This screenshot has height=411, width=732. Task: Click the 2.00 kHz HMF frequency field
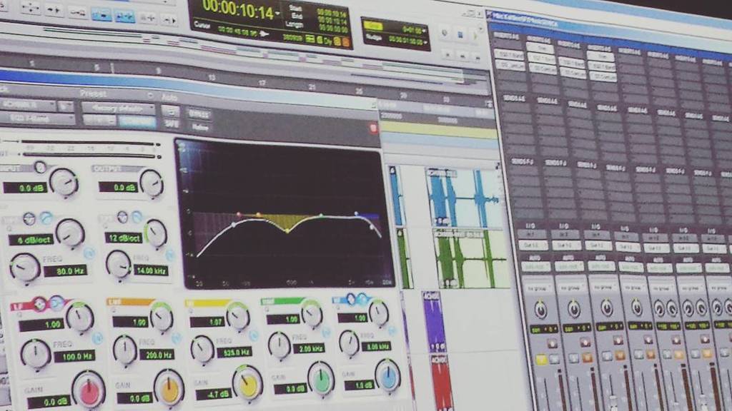pos(309,349)
